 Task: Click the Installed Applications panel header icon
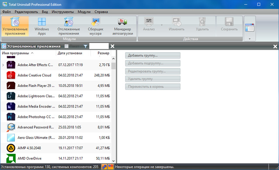4,46
